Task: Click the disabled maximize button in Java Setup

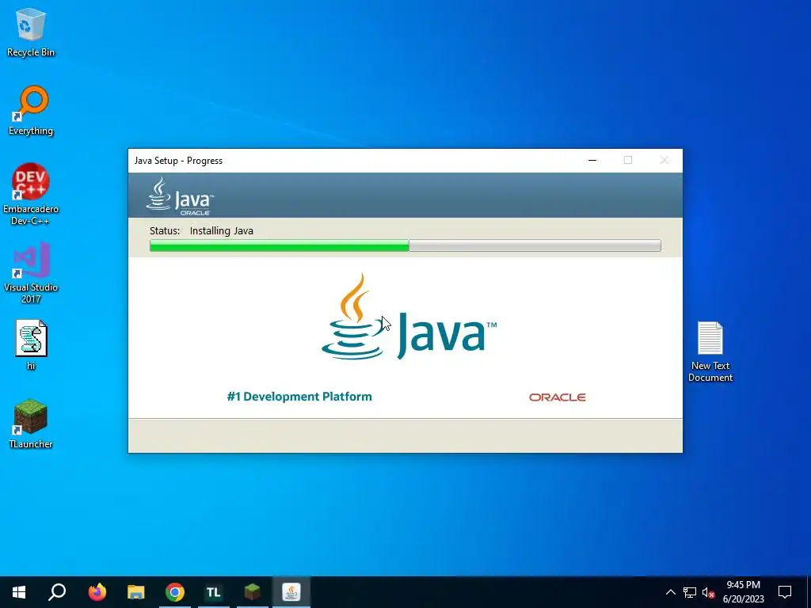Action: (x=628, y=160)
